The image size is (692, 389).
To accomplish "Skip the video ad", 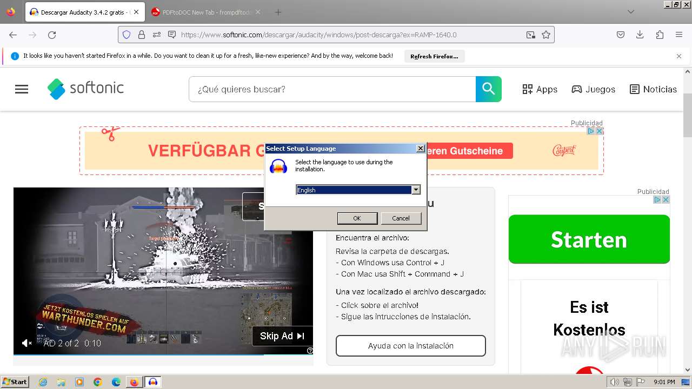I will (x=282, y=336).
